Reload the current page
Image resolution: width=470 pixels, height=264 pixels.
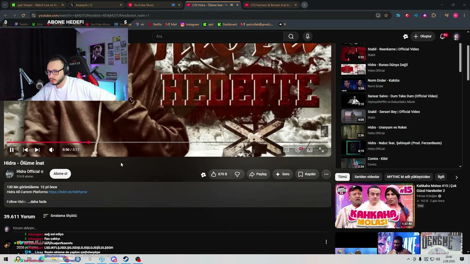click(23, 15)
